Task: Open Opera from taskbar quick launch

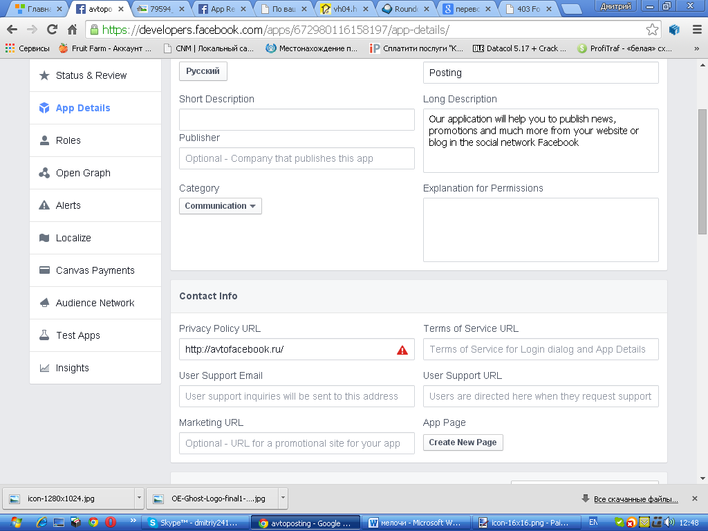Action: [x=110, y=523]
